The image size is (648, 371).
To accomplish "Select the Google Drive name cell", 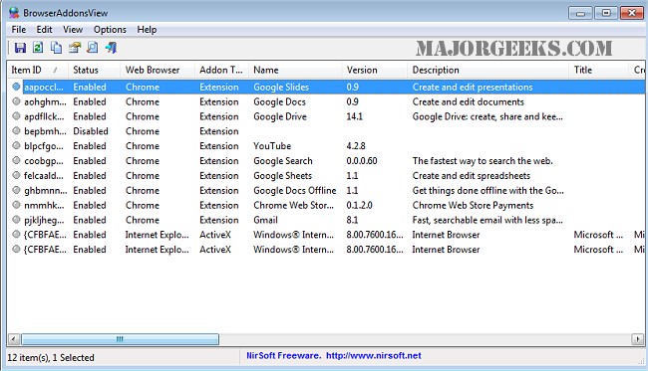I will click(280, 116).
